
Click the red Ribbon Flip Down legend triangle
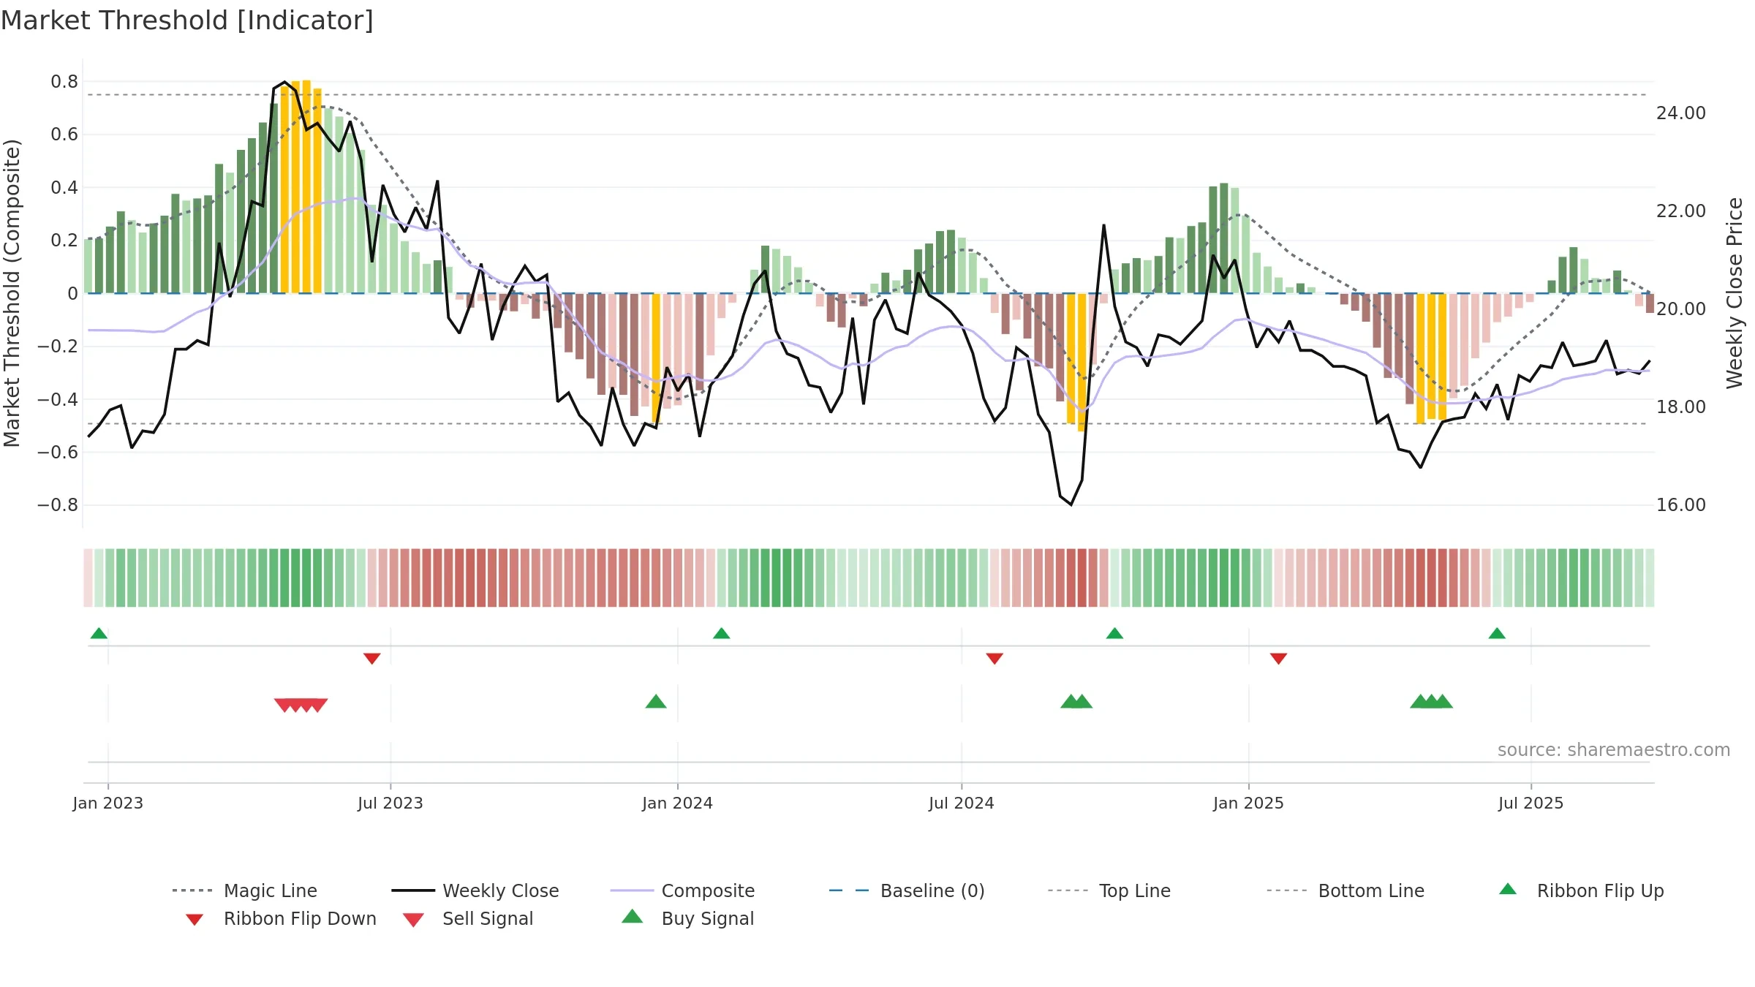click(x=195, y=920)
